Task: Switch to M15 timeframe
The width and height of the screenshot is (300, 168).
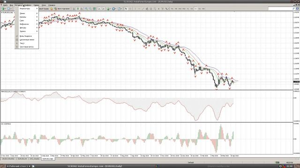Action: point(180,8)
